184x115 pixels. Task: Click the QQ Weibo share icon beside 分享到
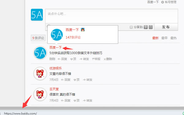coord(146,27)
